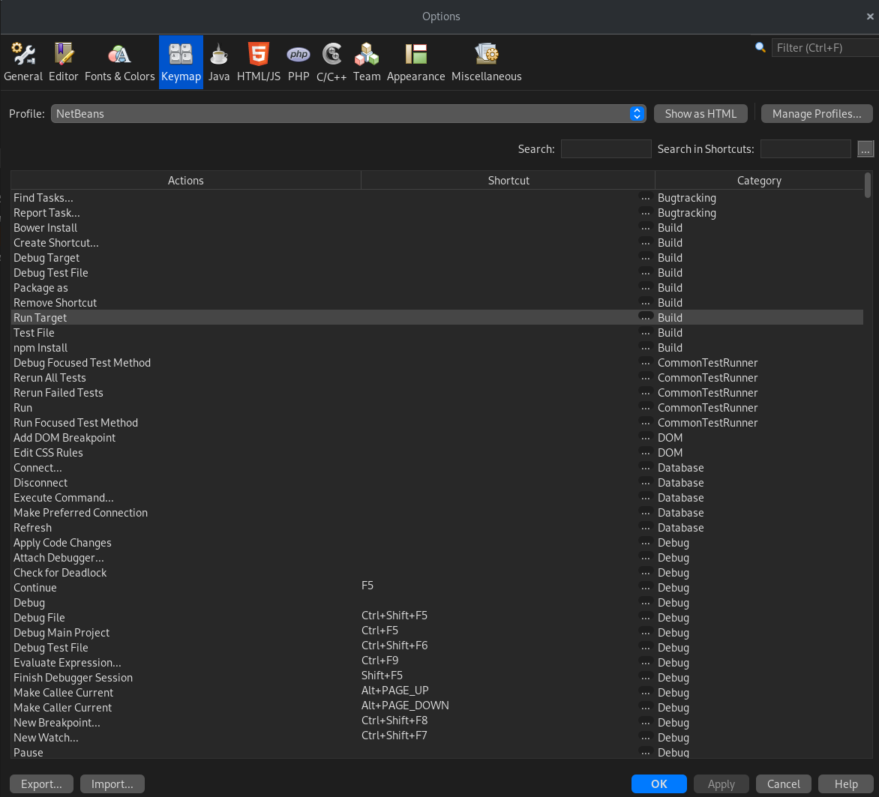879x797 pixels.
Task: Open the General options category
Action: click(x=23, y=62)
